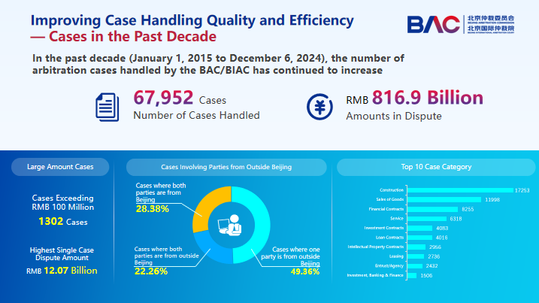Click the '2736' value next to Leasing
Image resolution: width=539 pixels, height=303 pixels.
tap(434, 256)
